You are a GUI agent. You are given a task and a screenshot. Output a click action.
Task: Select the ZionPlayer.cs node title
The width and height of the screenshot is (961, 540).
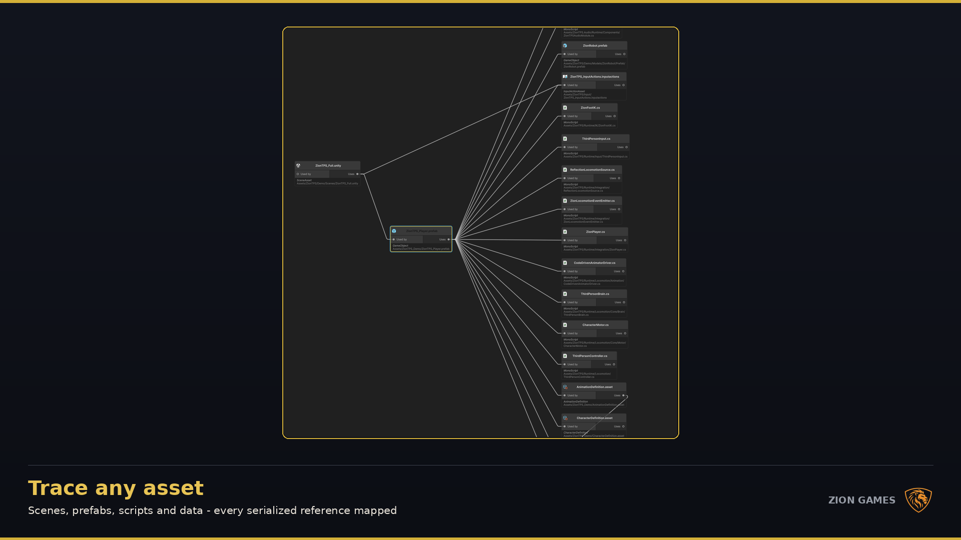click(595, 231)
